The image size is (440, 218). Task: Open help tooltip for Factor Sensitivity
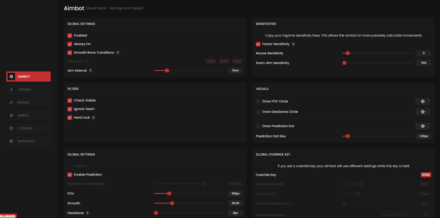[293, 44]
